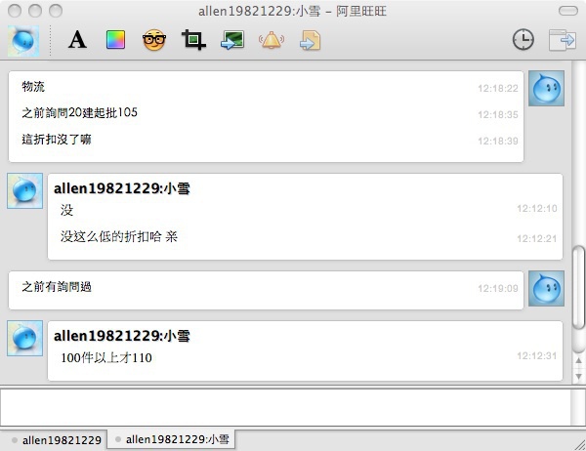Click the window resize grip corner
The height and width of the screenshot is (451, 586).
[x=579, y=444]
